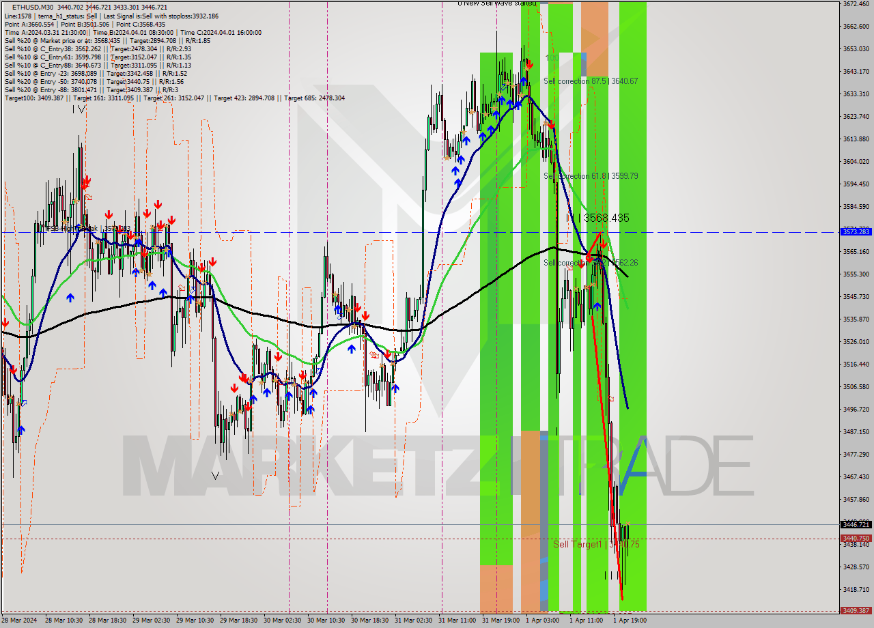Click the '30 Mar 10:30' time axis label

(325, 620)
